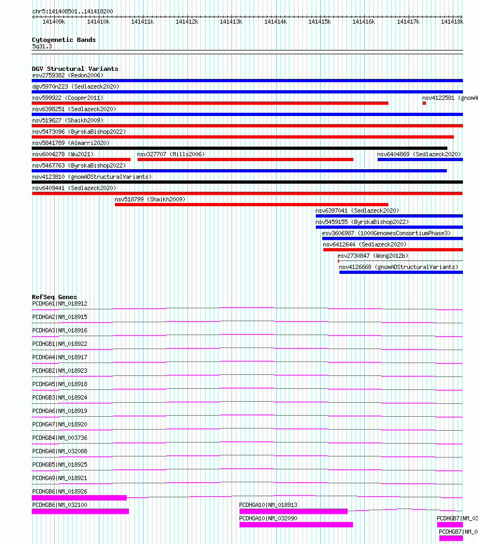Select gene PCDHGA7|NM_018920

60,424
